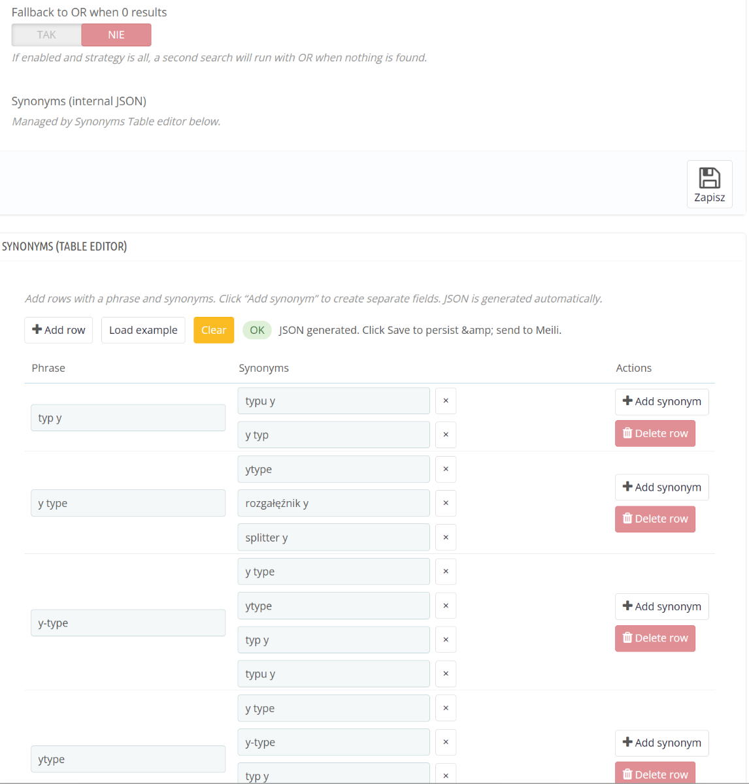Set fallback to OR toggle to NIE
The width and height of the screenshot is (749, 784).
(x=116, y=35)
